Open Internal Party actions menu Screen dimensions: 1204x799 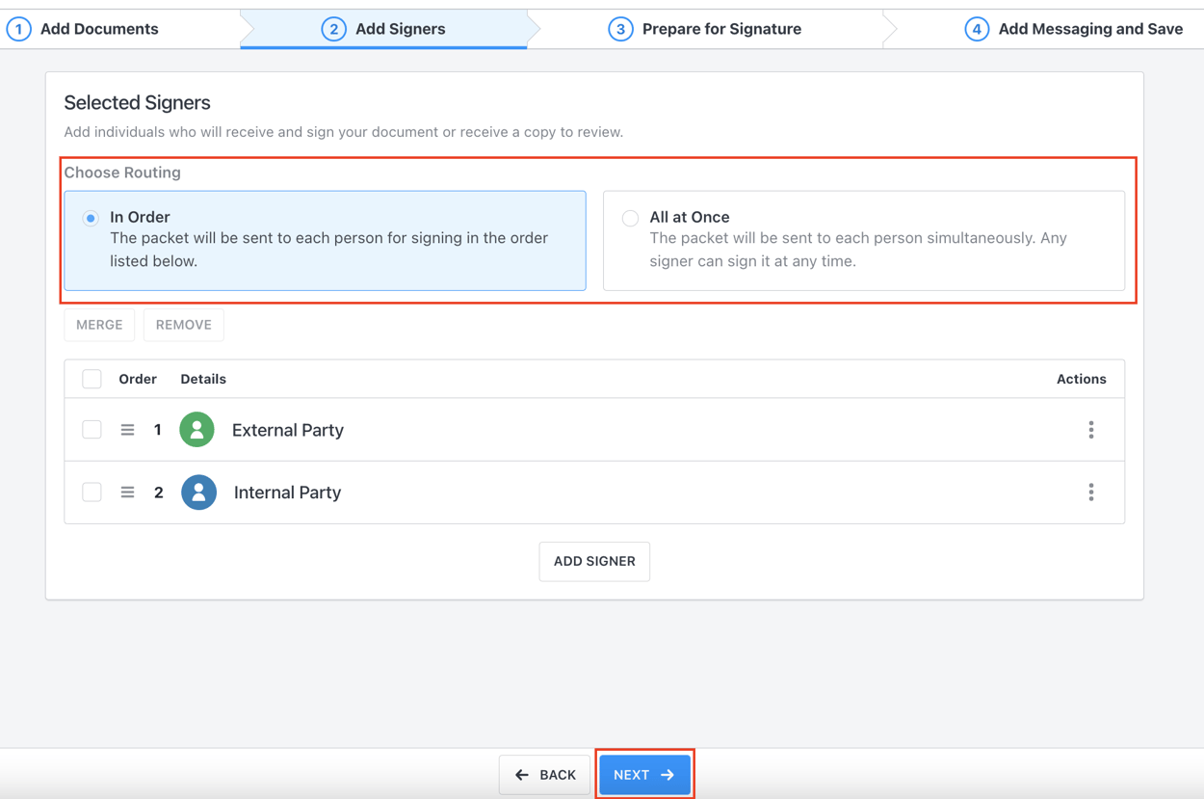(1091, 493)
